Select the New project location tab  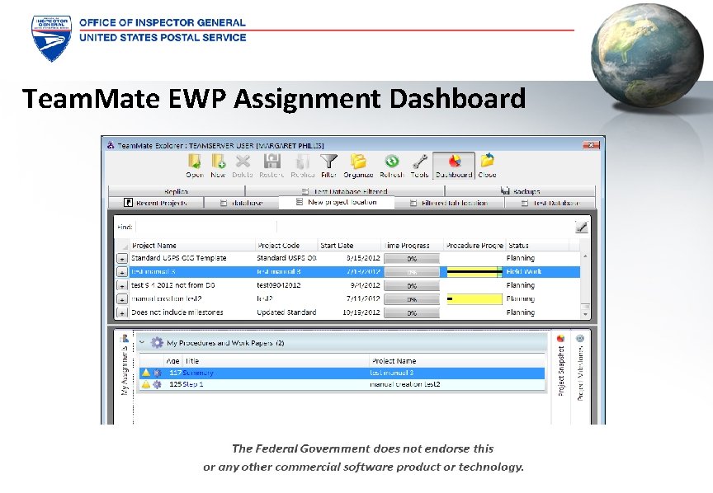click(337, 202)
